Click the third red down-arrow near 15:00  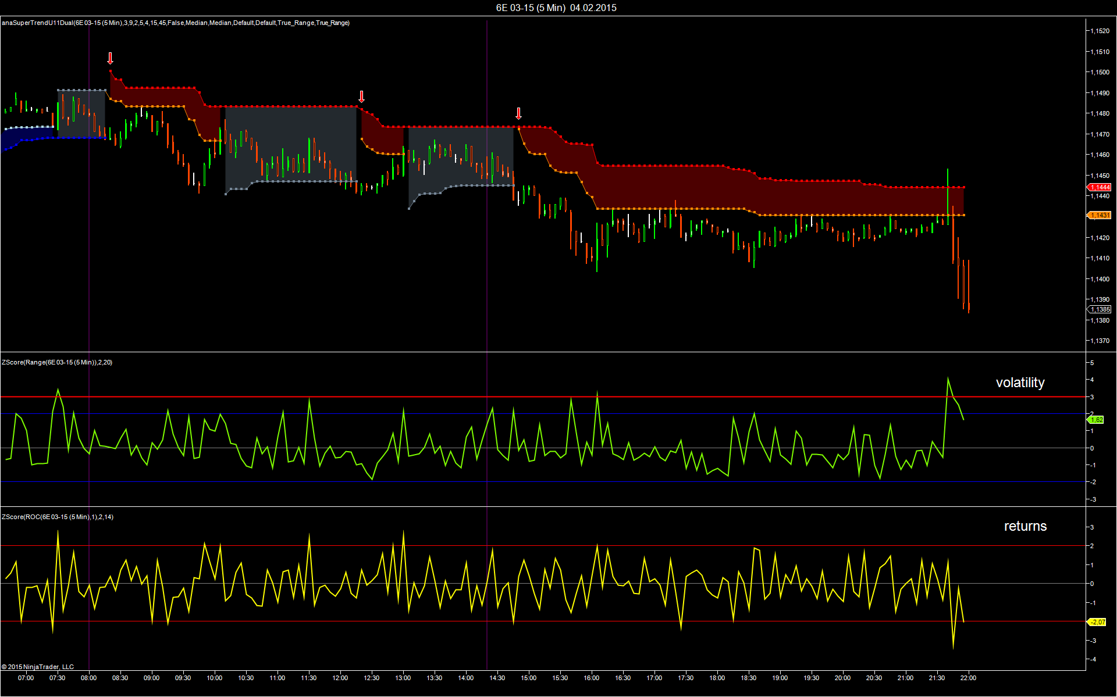click(518, 113)
